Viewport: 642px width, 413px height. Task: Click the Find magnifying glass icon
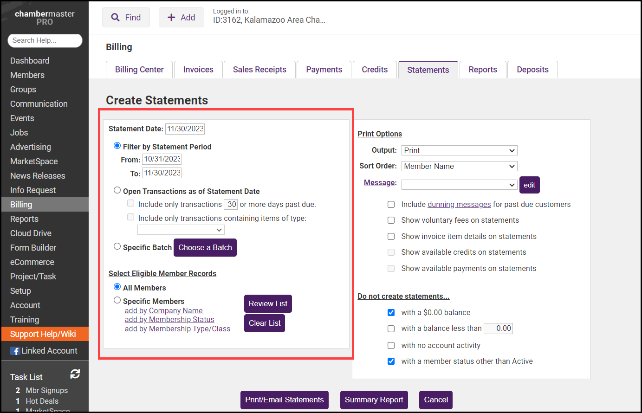[116, 18]
